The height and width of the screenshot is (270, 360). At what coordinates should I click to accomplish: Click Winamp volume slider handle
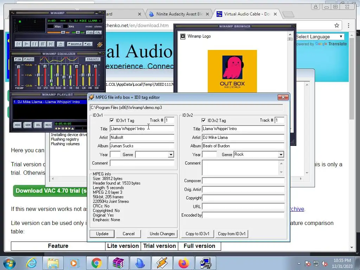click(x=63, y=33)
